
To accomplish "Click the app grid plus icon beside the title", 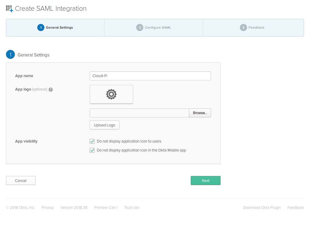I will 9,9.
